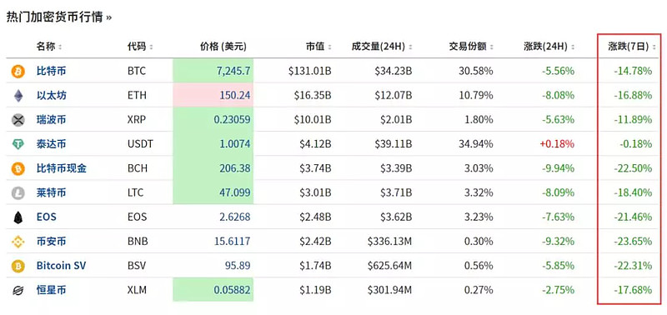Sort table by 市值 column header
Screen dimensions: 667x315
(319, 47)
